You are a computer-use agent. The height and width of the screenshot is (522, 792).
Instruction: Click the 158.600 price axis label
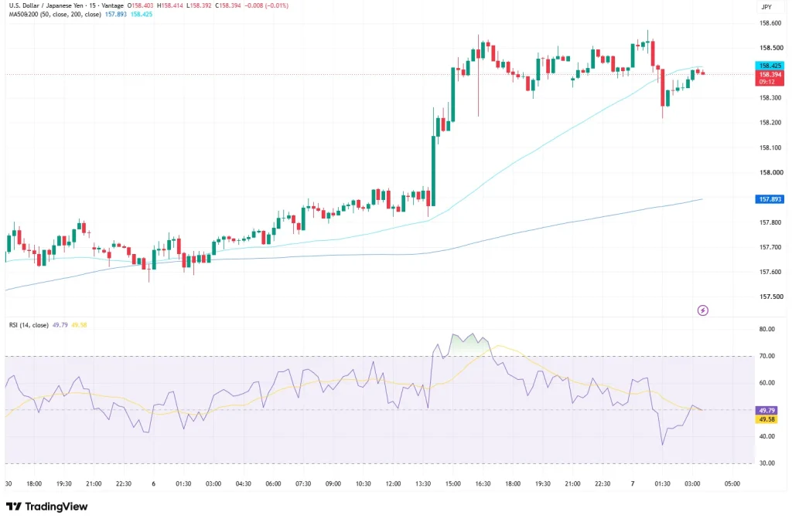[x=771, y=23]
